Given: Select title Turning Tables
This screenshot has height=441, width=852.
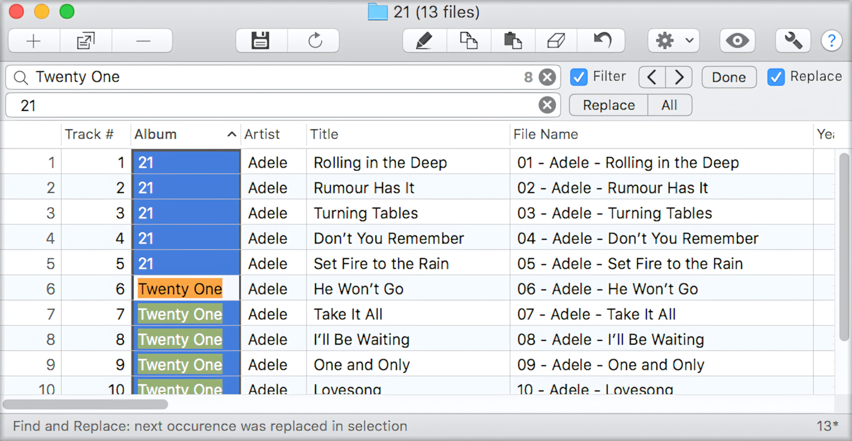Looking at the screenshot, I should pos(366,213).
